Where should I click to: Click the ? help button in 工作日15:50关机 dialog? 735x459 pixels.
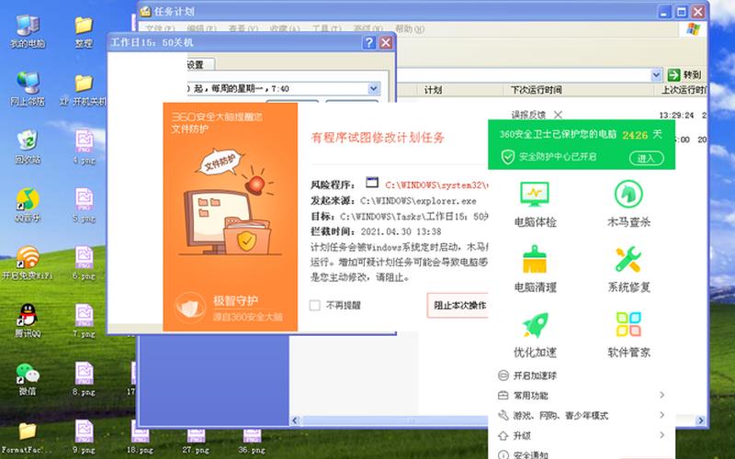pos(369,42)
